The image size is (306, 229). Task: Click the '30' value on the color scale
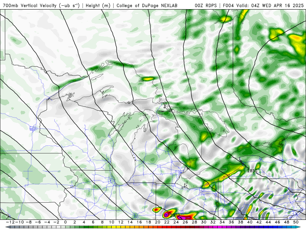pos(204,222)
